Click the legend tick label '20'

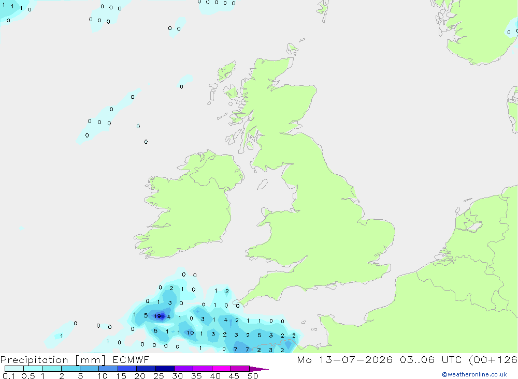pos(140,376)
